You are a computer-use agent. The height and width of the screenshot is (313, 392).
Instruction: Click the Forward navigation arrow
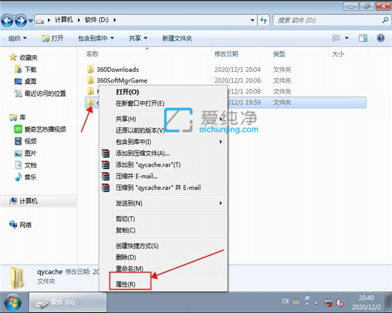20,20
